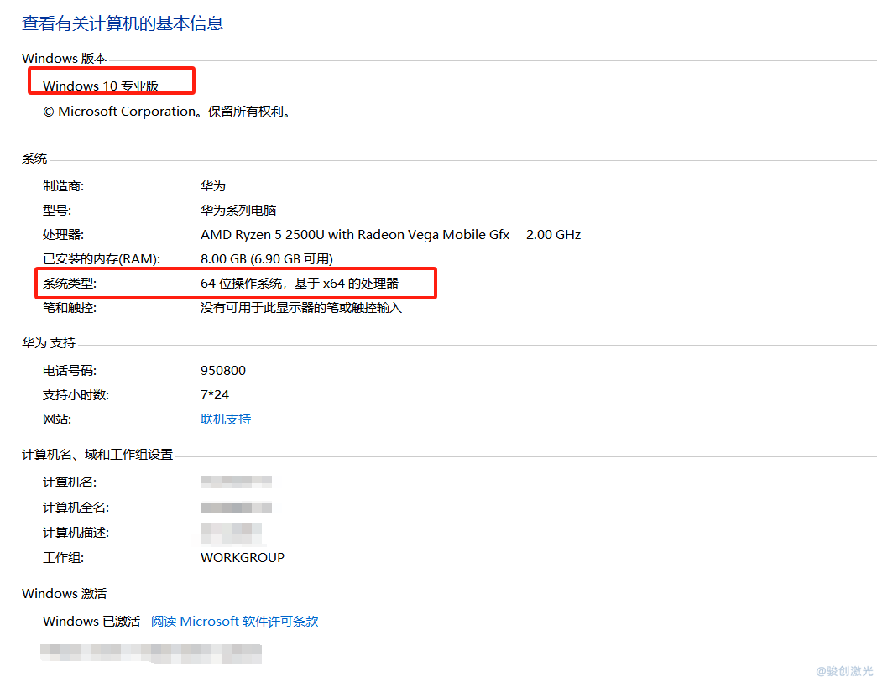Click the 已安装的内存(RAM) label
This screenshot has width=877, height=677.
(102, 259)
